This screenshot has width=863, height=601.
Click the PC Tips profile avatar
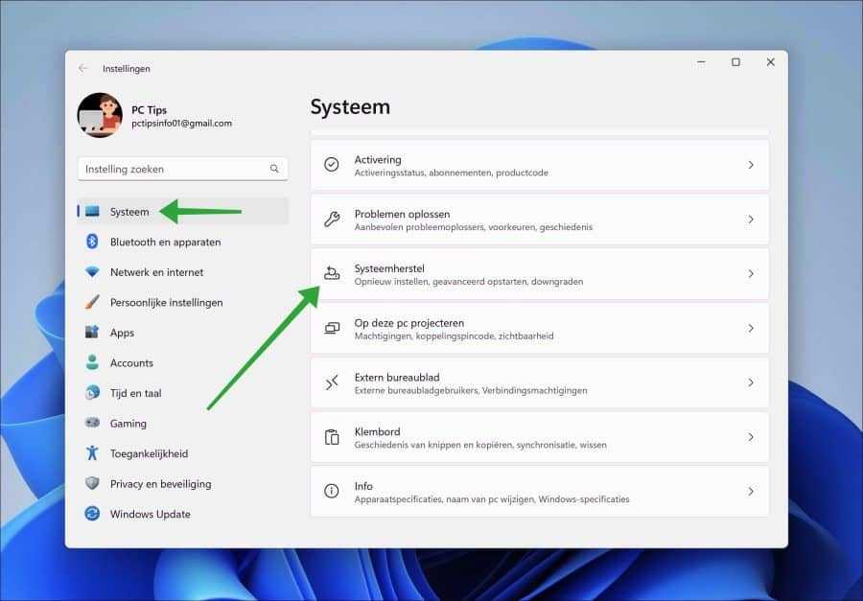point(100,115)
